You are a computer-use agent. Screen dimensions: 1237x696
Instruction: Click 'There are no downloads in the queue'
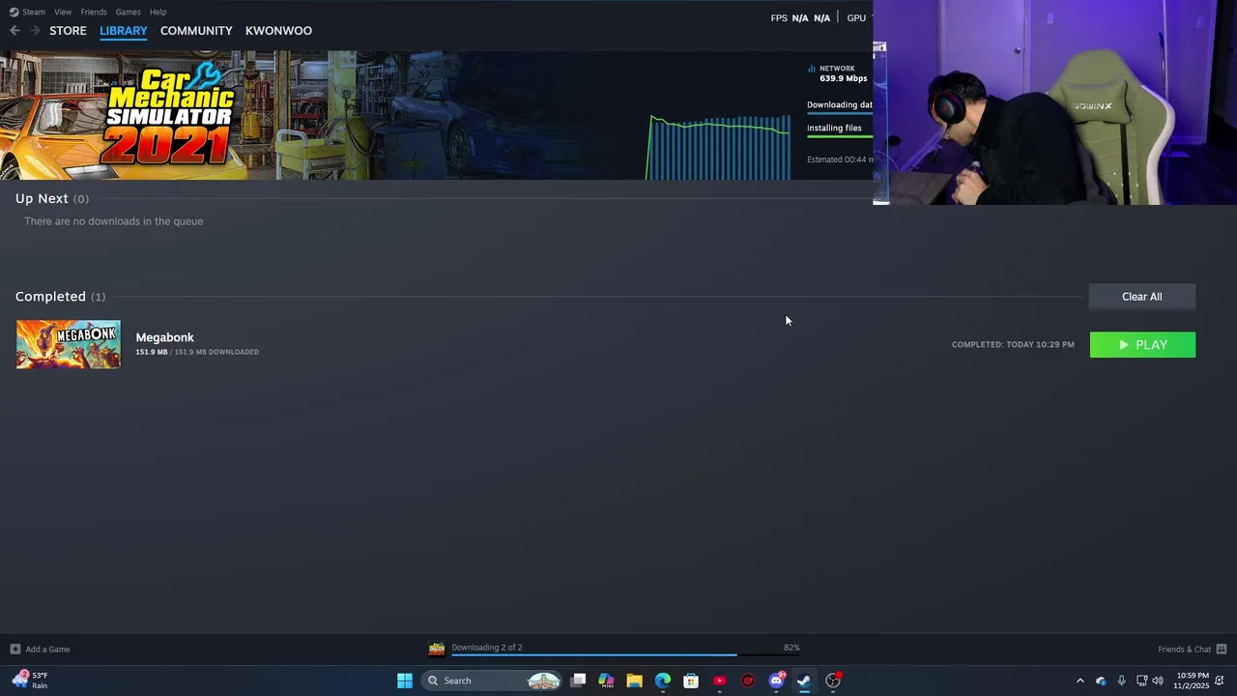click(x=114, y=221)
